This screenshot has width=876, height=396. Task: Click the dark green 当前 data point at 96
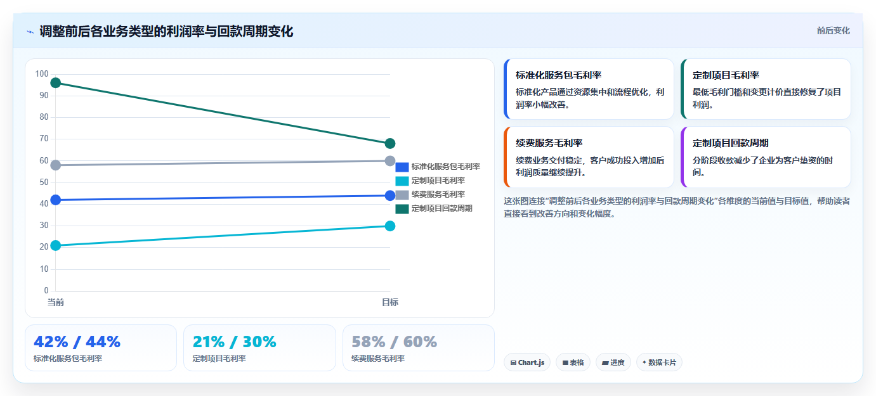tap(55, 83)
